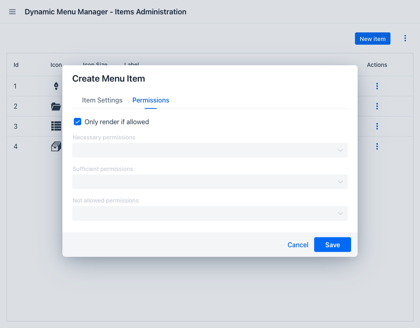Click the Create Menu Item dialog title
Viewport: 420px width, 328px height.
click(x=108, y=79)
